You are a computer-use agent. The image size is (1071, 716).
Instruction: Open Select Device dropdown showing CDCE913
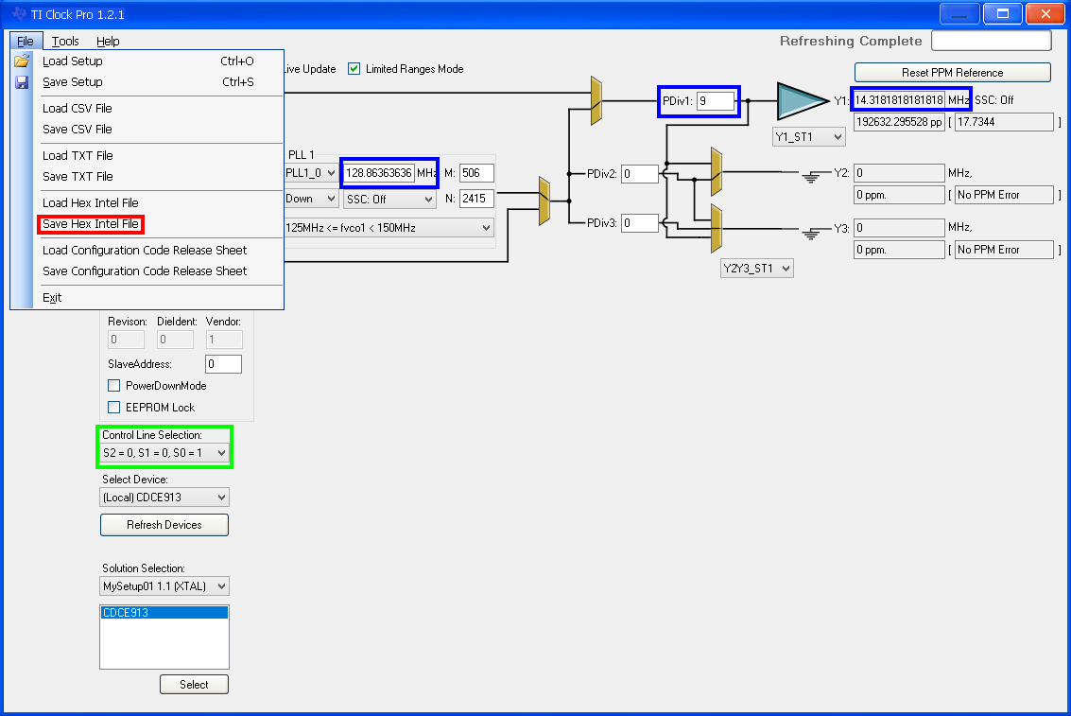tap(164, 497)
